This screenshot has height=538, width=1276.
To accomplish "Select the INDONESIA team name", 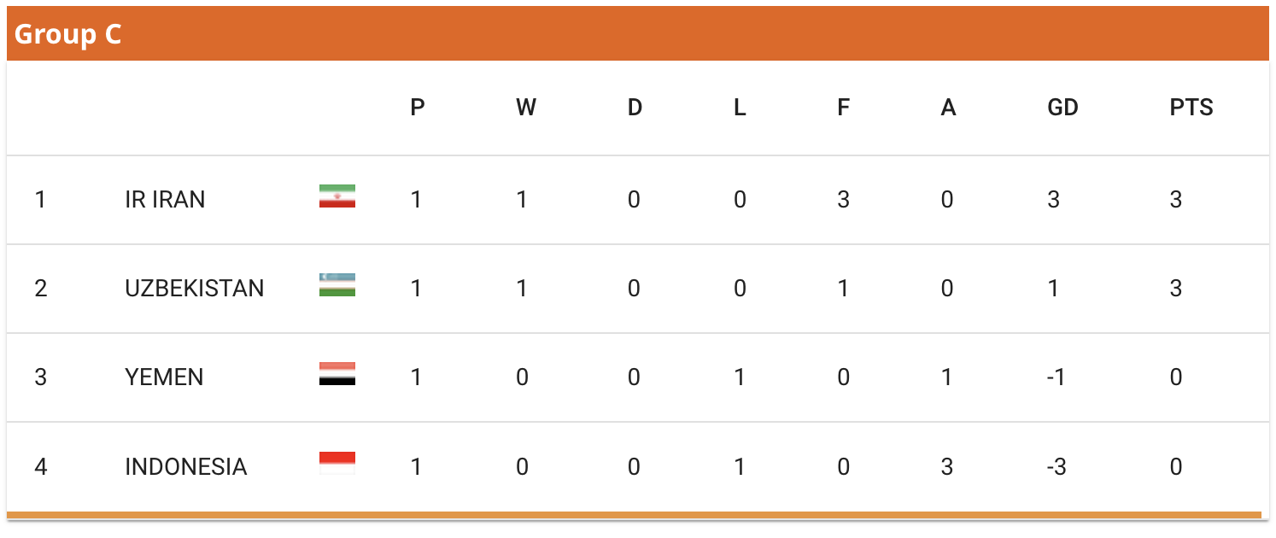I will coord(186,467).
